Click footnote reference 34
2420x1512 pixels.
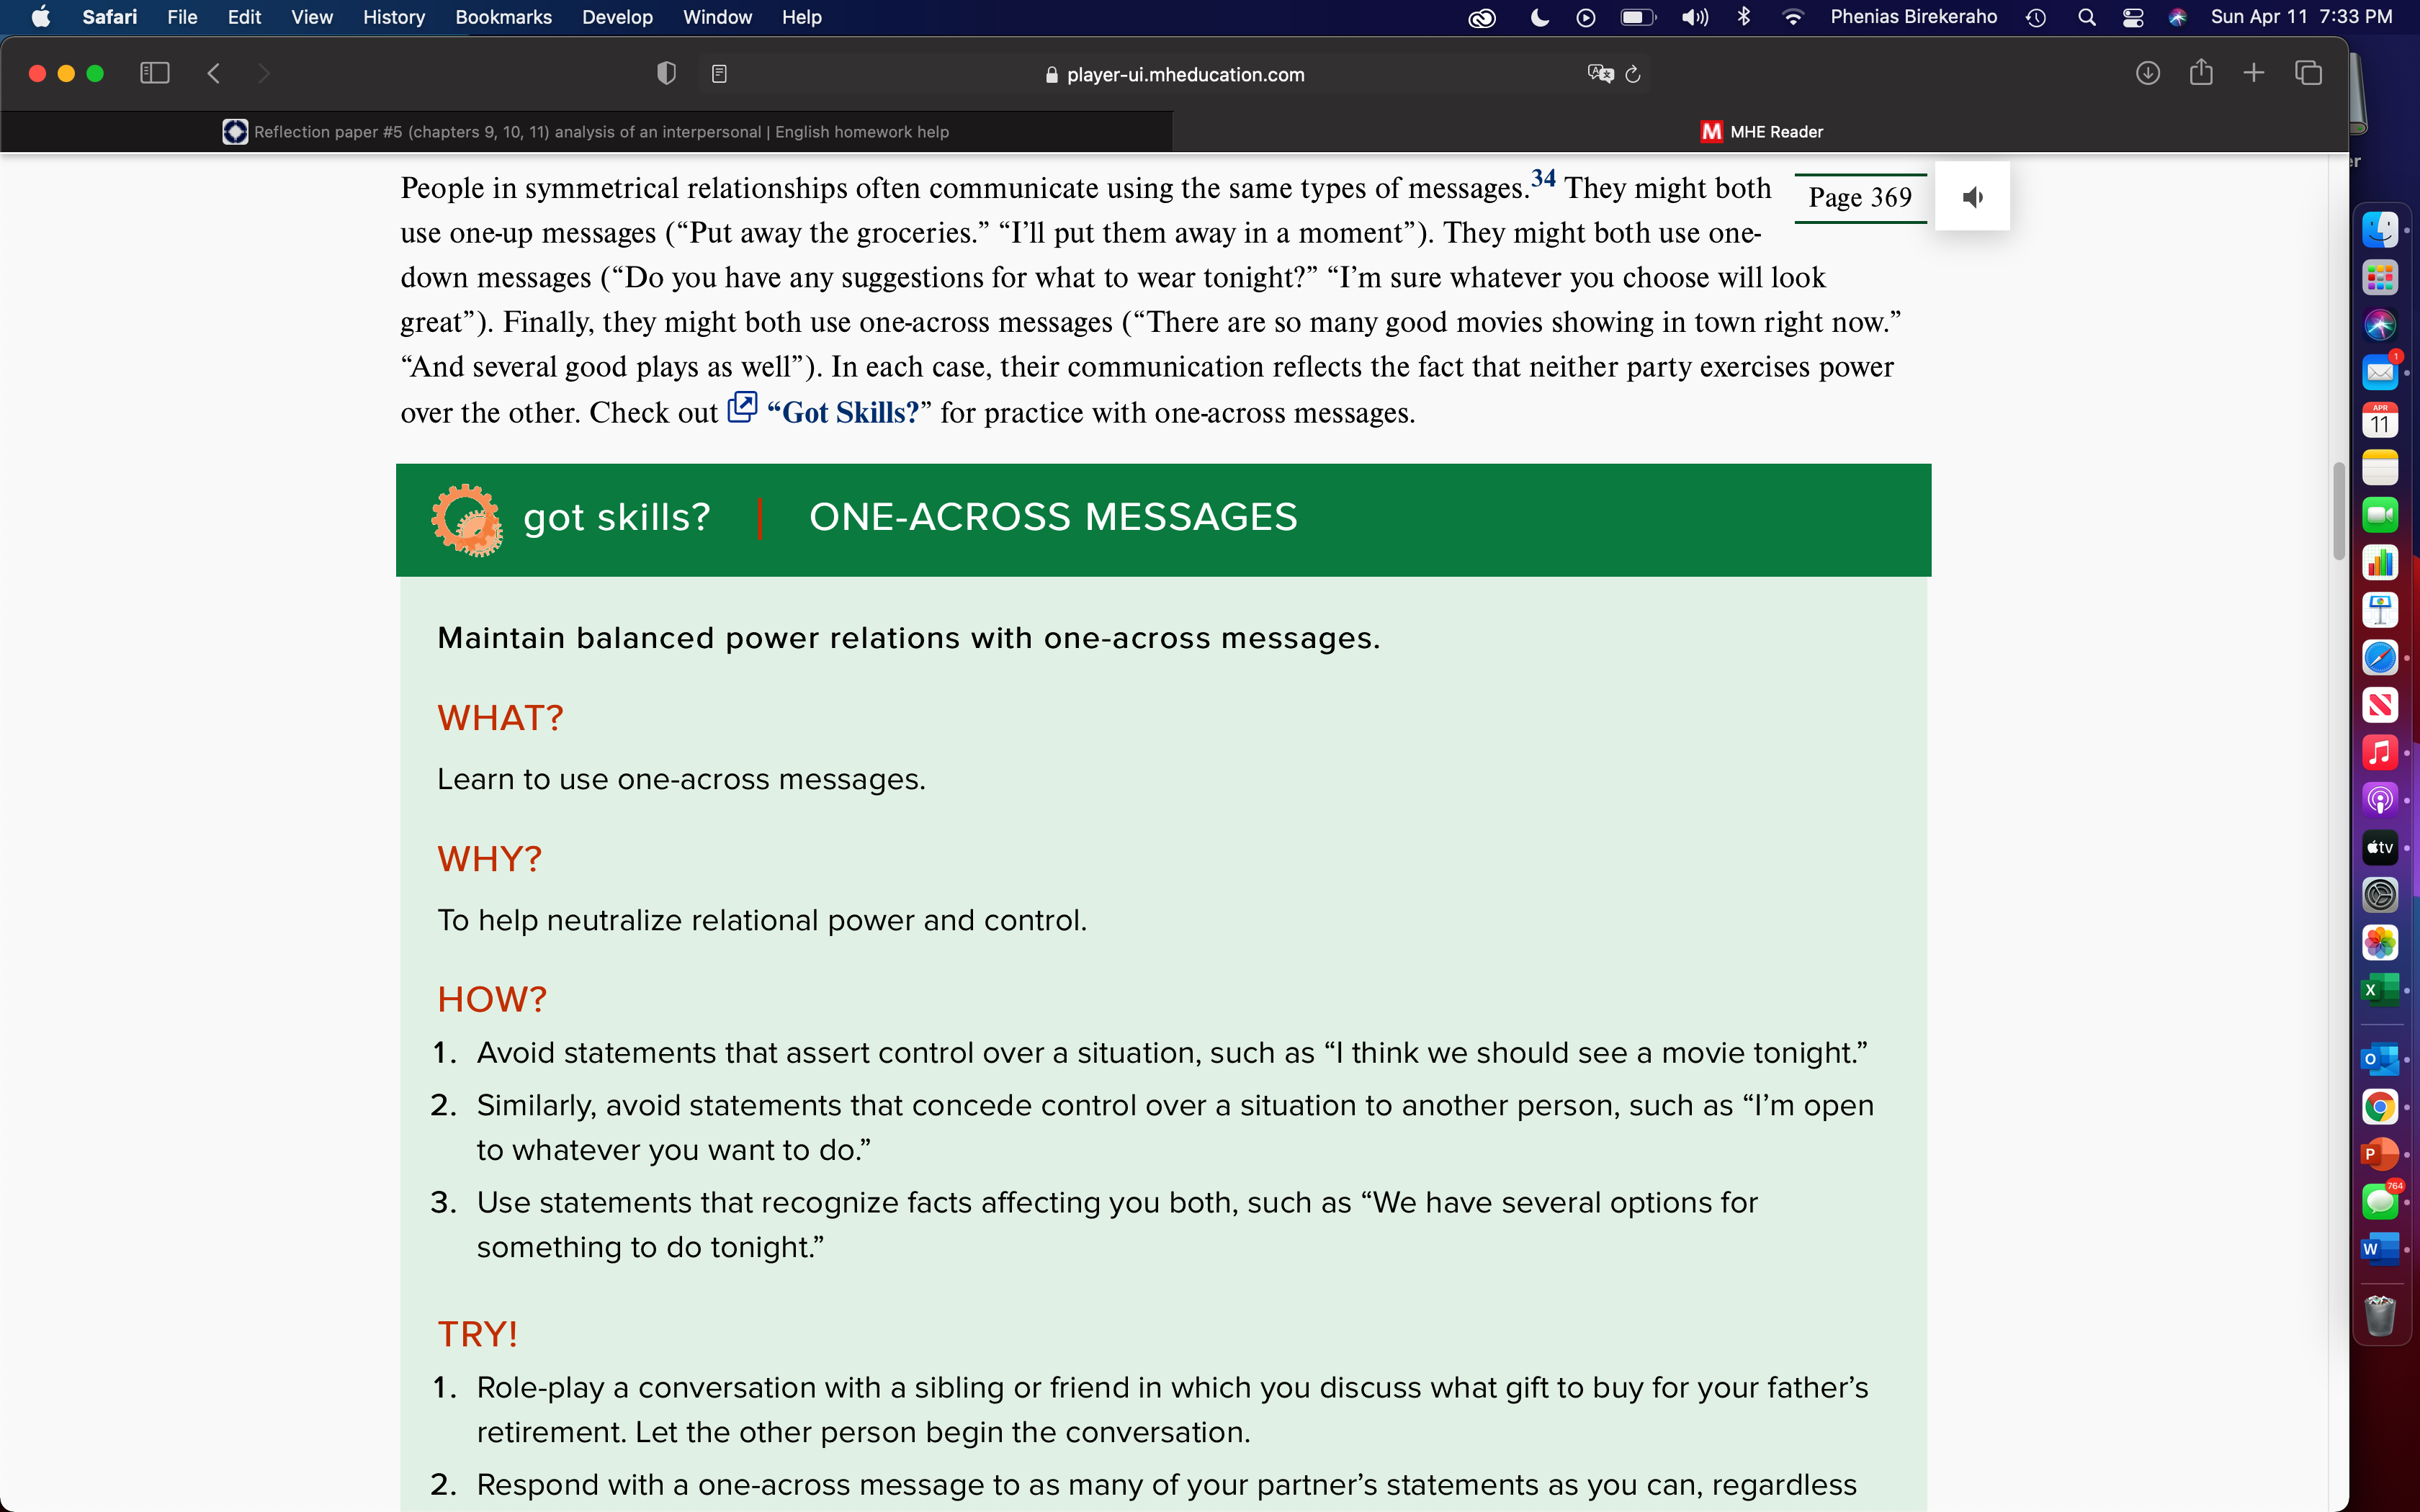point(1543,178)
